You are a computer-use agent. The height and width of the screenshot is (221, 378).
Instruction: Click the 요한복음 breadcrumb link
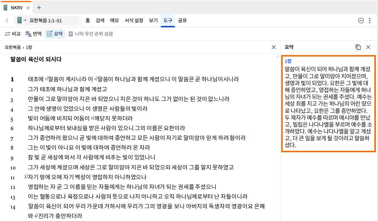coord(13,47)
